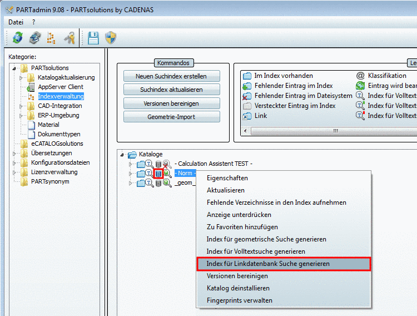Choose 'Katalog deinstallieren' menu entry
The width and height of the screenshot is (417, 316).
tap(284, 288)
